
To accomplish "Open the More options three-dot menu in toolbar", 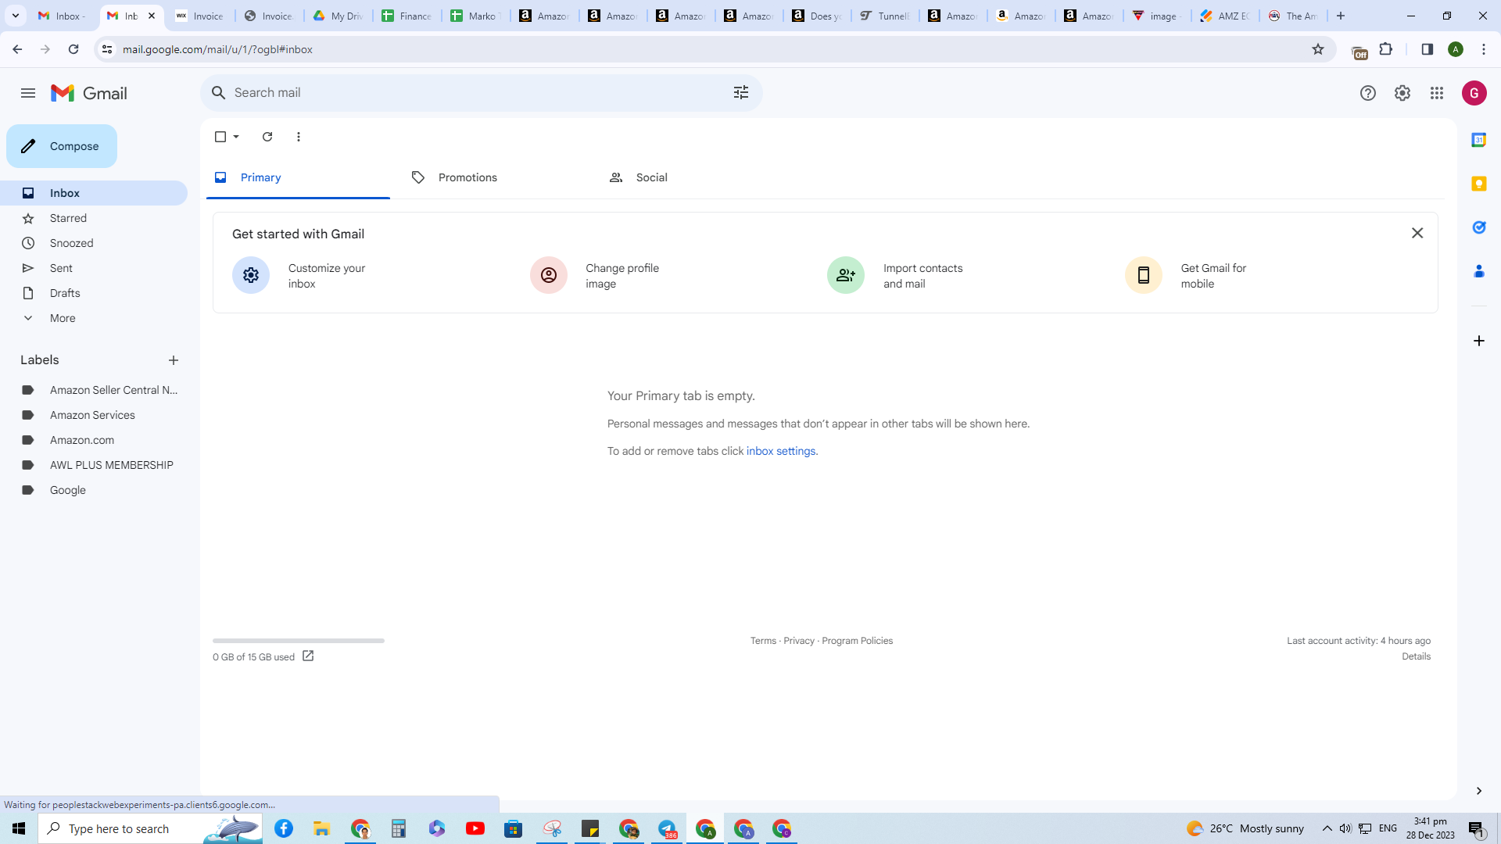I will 299,137.
